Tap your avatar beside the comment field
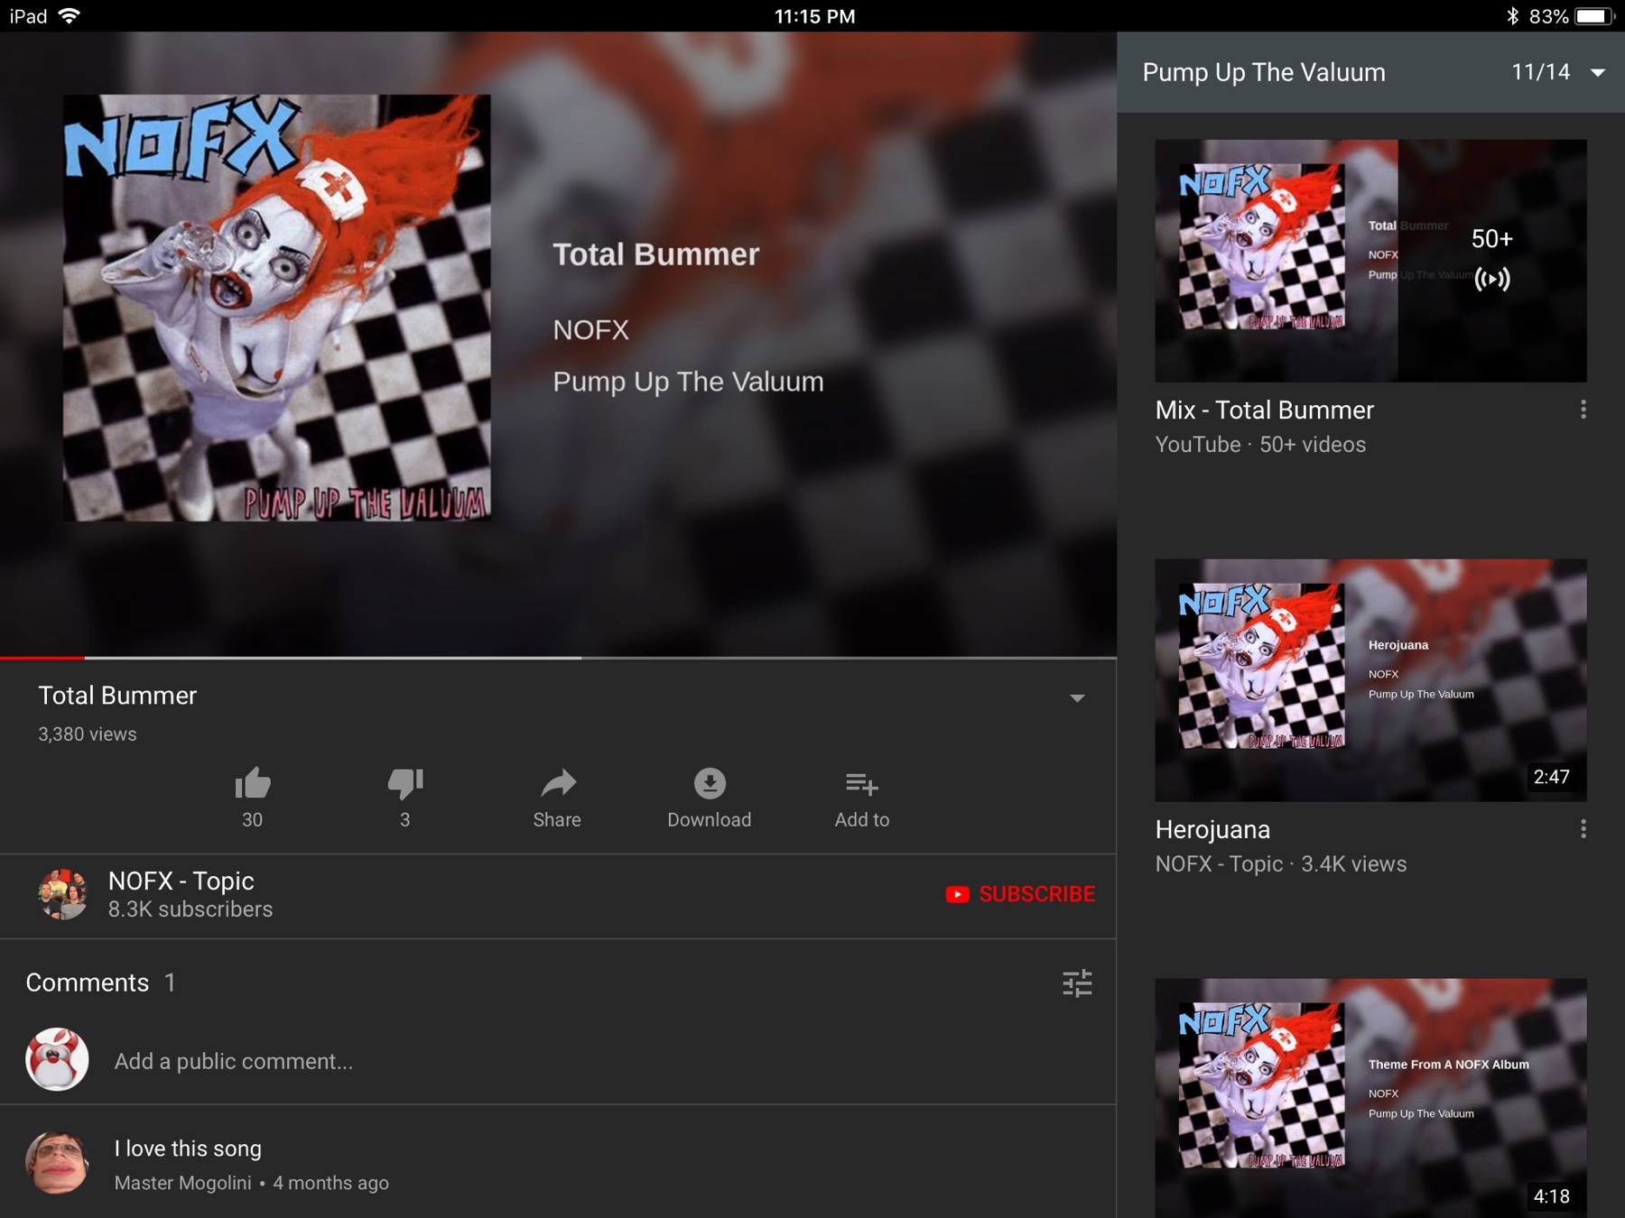This screenshot has height=1218, width=1625. pos(57,1059)
